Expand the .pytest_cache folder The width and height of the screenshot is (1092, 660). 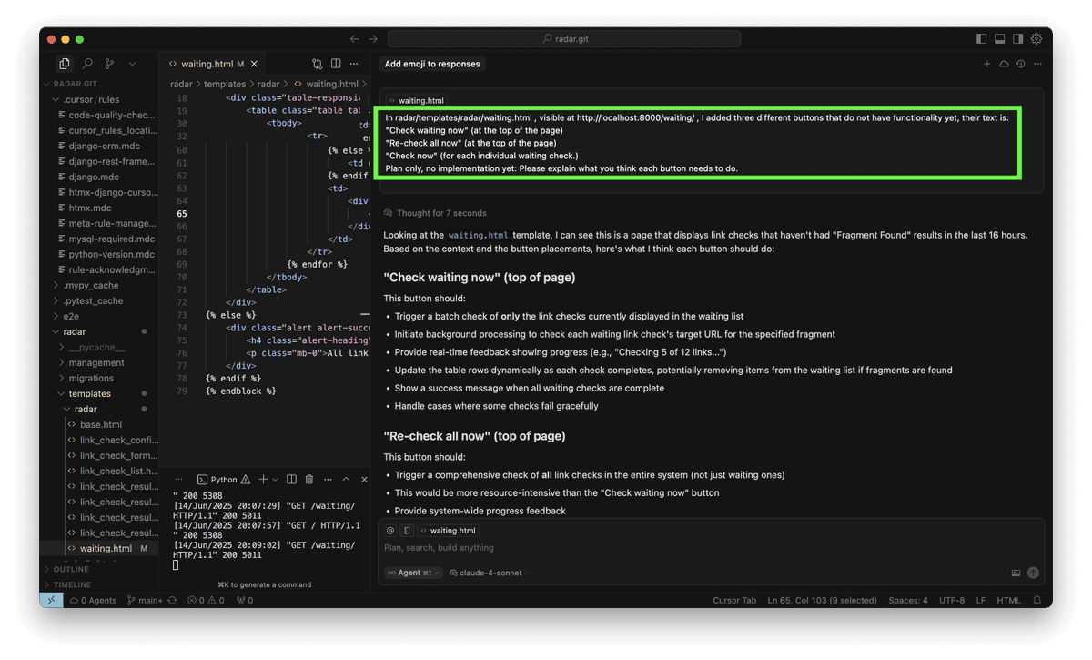click(x=88, y=300)
